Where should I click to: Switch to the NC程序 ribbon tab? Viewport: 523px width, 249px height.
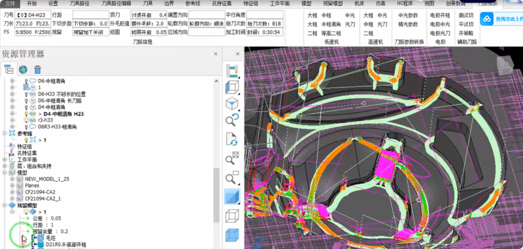[405, 4]
